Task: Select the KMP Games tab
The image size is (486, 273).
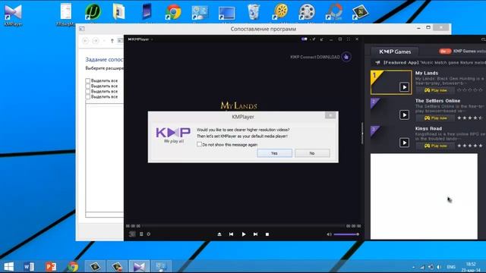Action: tap(395, 52)
